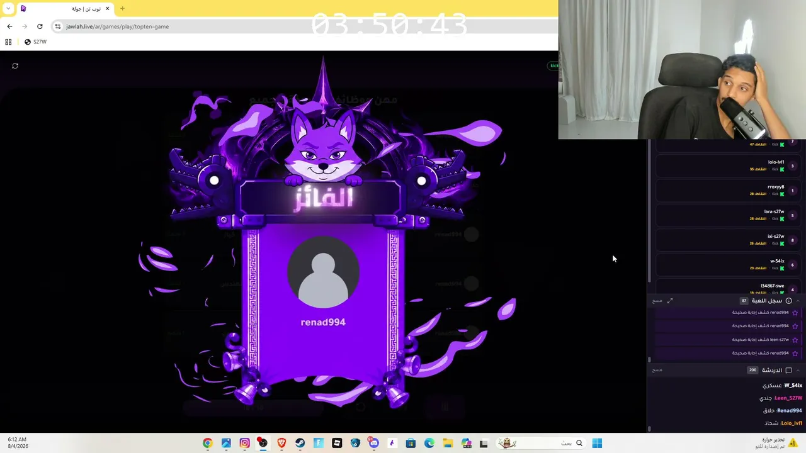This screenshot has height=453, width=806.
Task: Star the second renad994 log entry
Action: coord(795,326)
